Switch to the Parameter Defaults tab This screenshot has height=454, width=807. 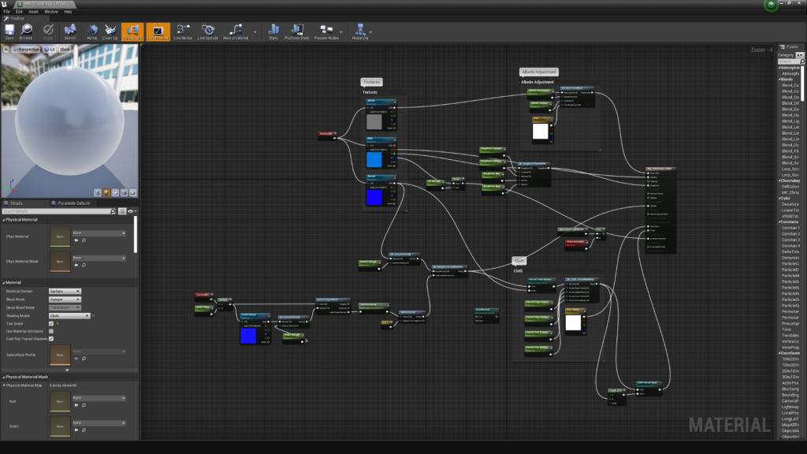coord(73,203)
